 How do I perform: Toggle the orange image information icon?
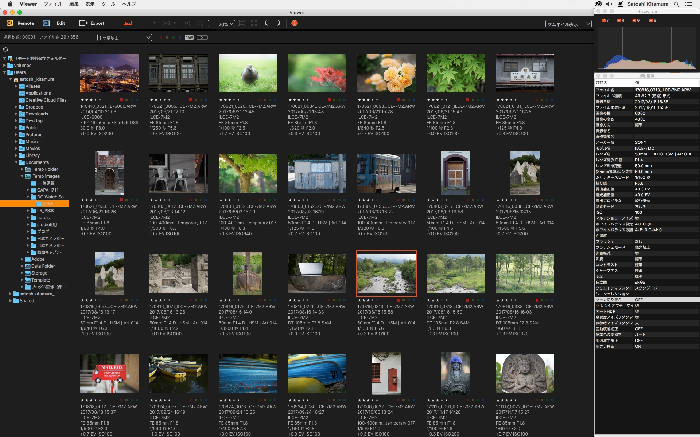point(295,23)
